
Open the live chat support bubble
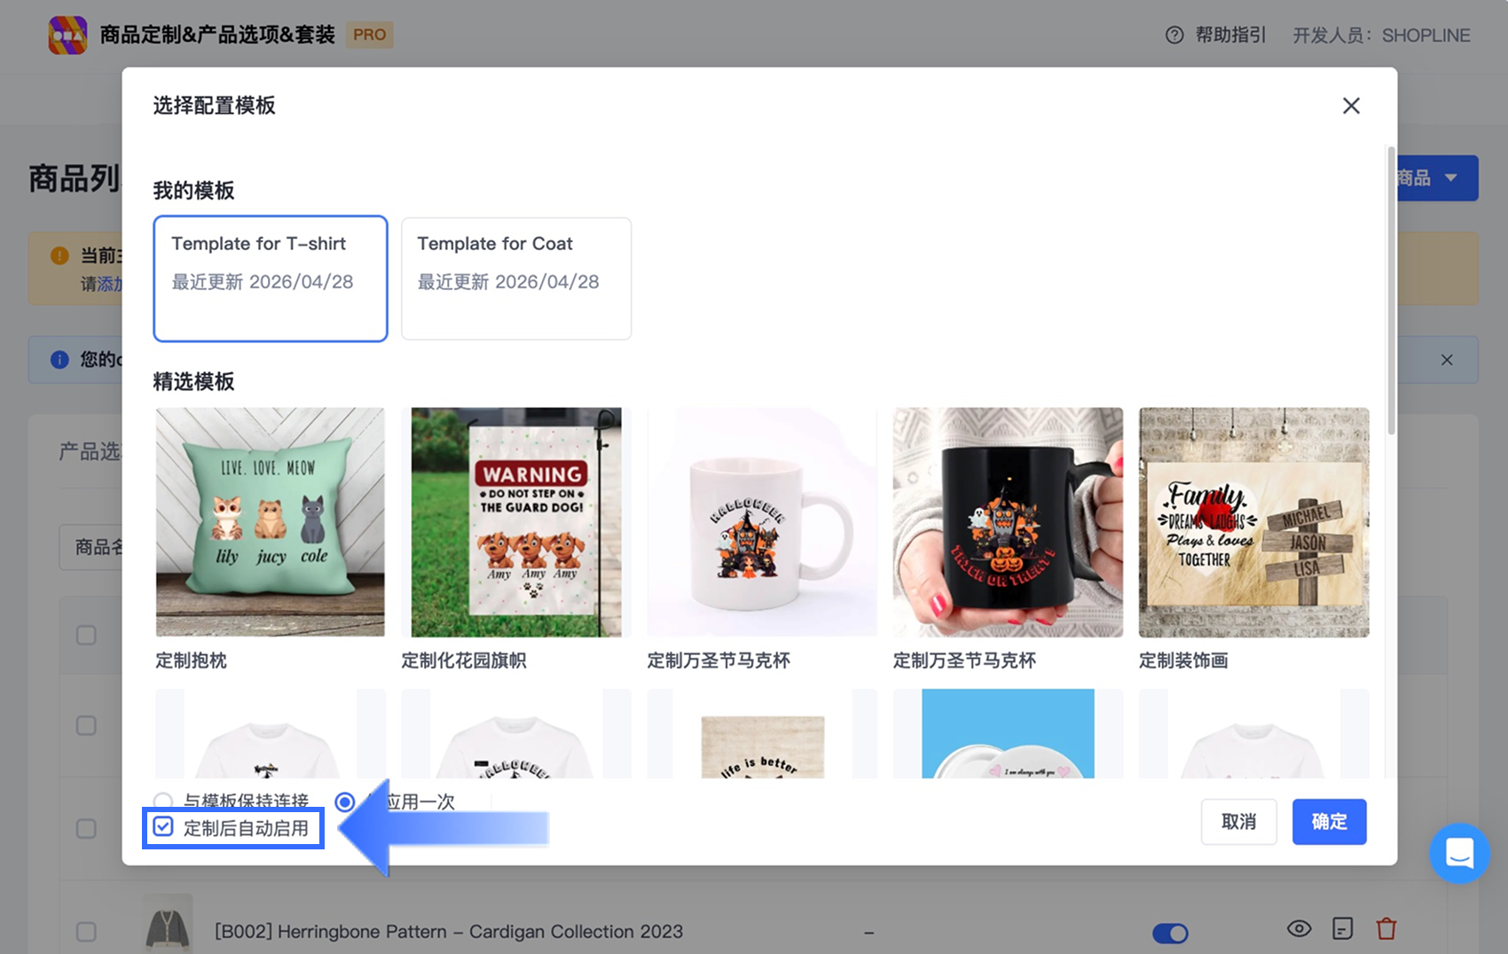point(1459,853)
